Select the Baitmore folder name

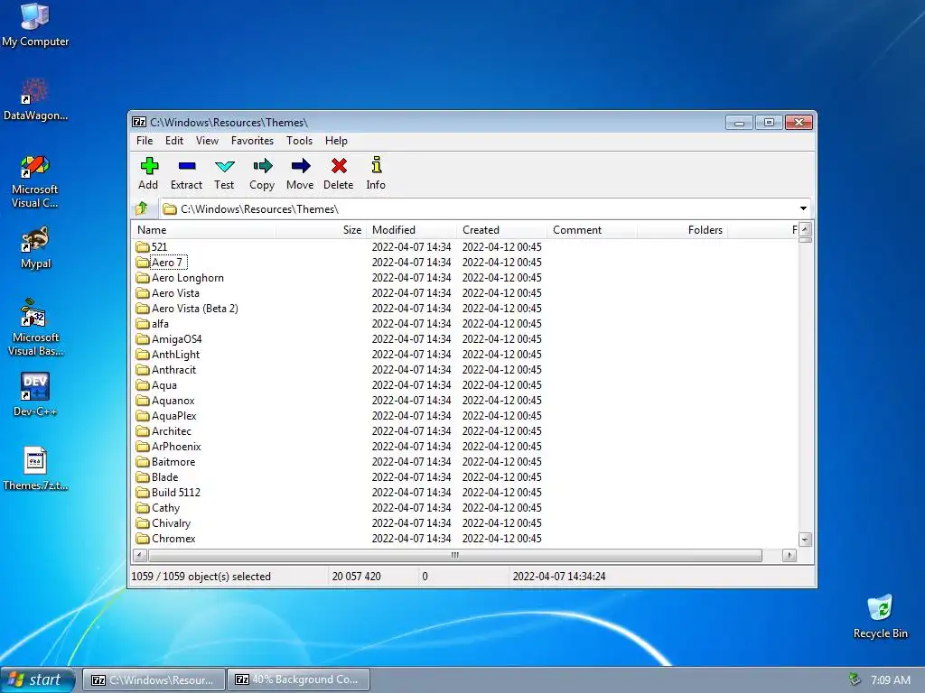[x=173, y=461]
